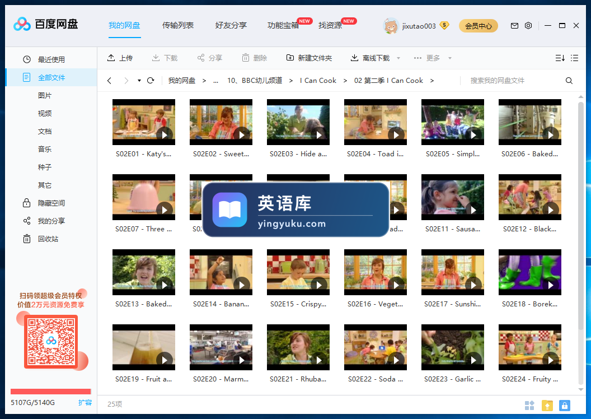This screenshot has width=591, height=419.
Task: Click the sort order icon
Action: 560,58
